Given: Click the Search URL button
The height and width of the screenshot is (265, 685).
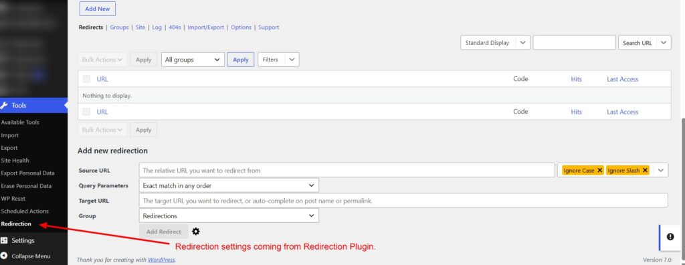Looking at the screenshot, I should pyautogui.click(x=638, y=43).
